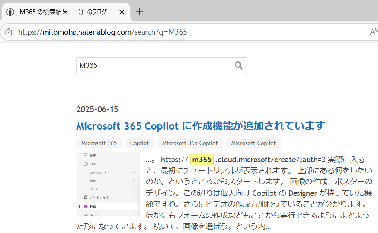378x233 pixels.
Task: Click the tab favicon of the blog tab
Action: pos(10,12)
